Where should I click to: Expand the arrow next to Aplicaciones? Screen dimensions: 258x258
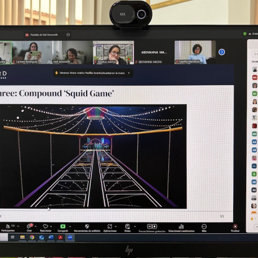116,227
